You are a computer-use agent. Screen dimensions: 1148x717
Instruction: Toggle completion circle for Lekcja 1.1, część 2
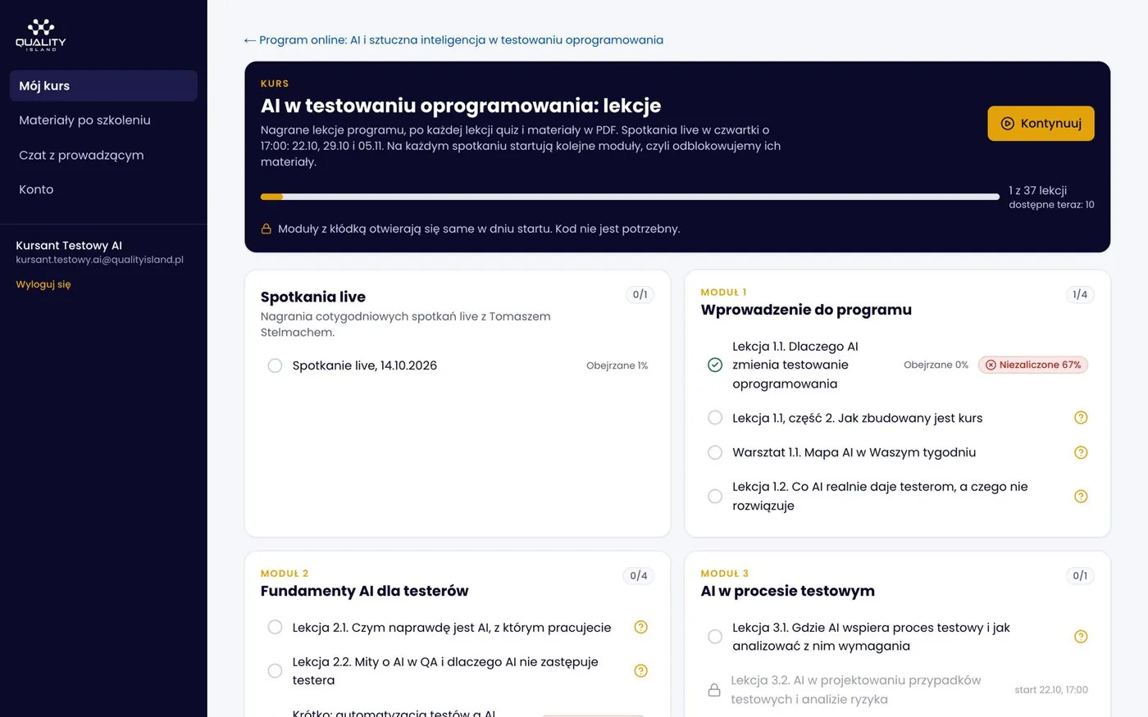(x=715, y=418)
